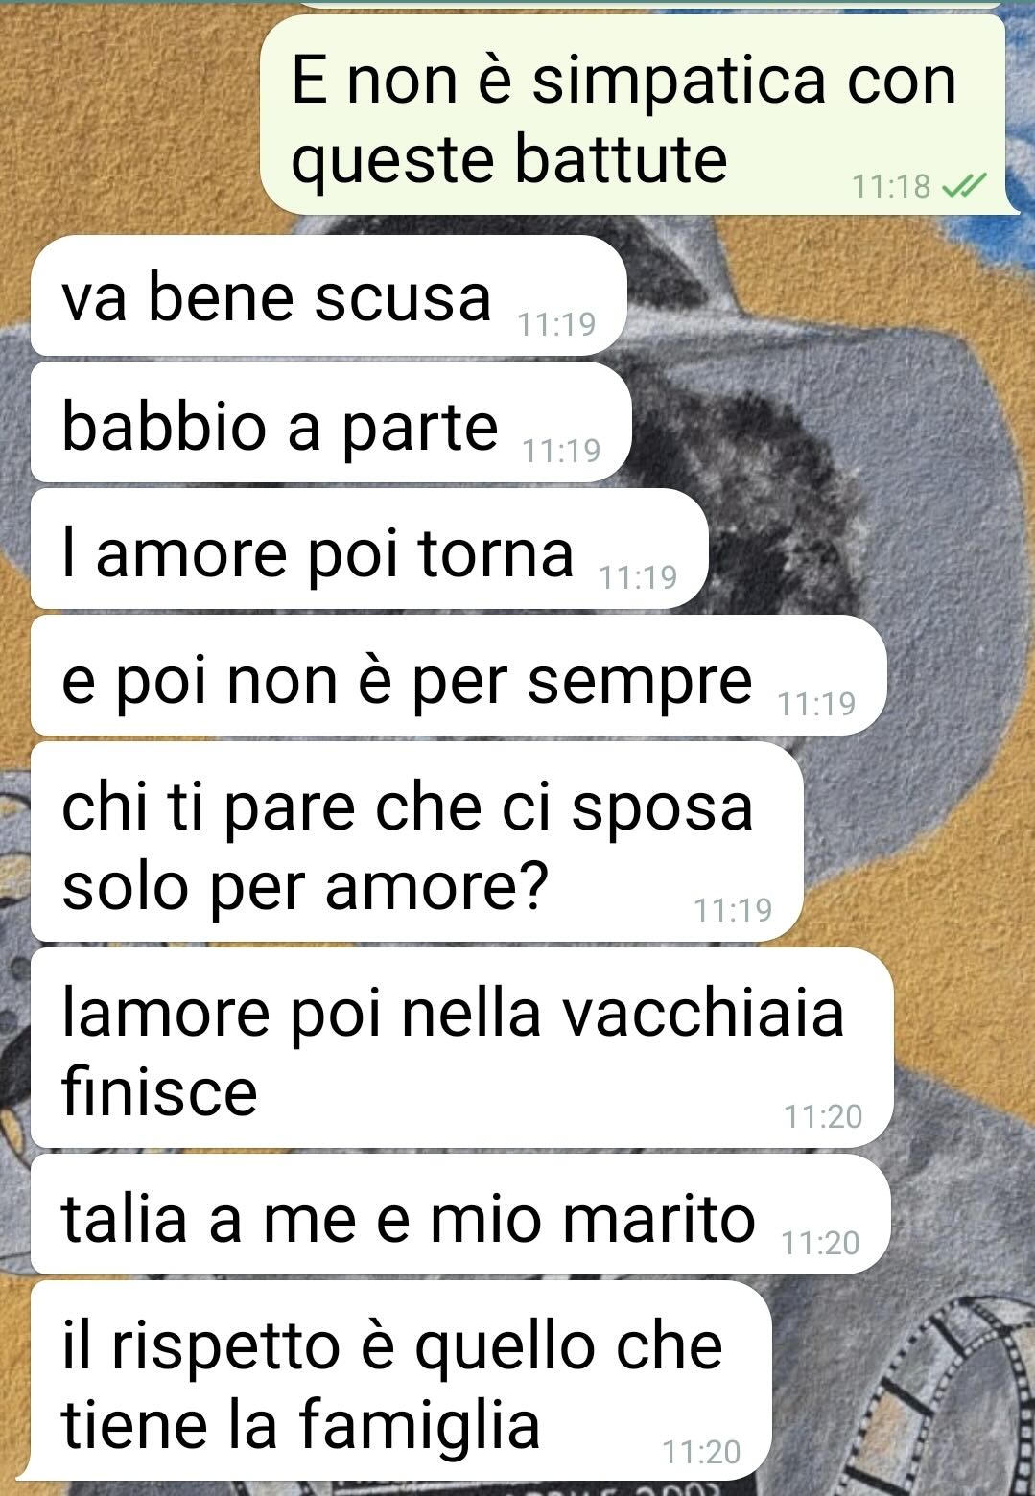The height and width of the screenshot is (1496, 1035).
Task: Tap the word 'battute' in sent message
Action: pos(620,159)
